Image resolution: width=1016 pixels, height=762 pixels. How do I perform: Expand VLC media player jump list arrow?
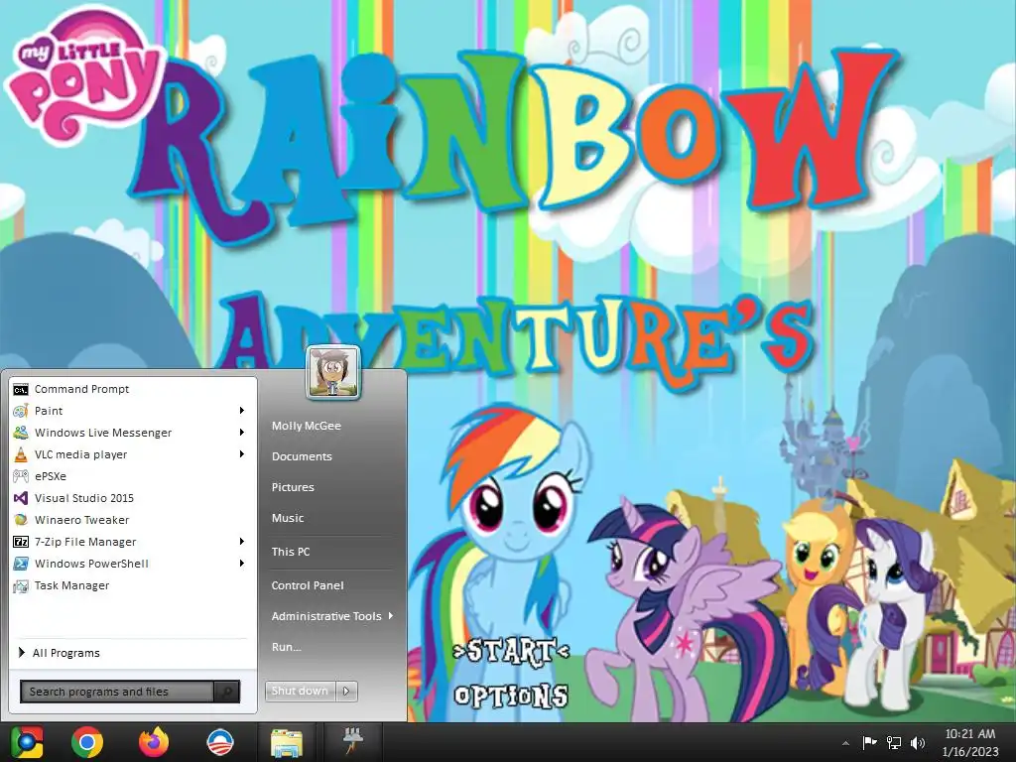coord(242,454)
